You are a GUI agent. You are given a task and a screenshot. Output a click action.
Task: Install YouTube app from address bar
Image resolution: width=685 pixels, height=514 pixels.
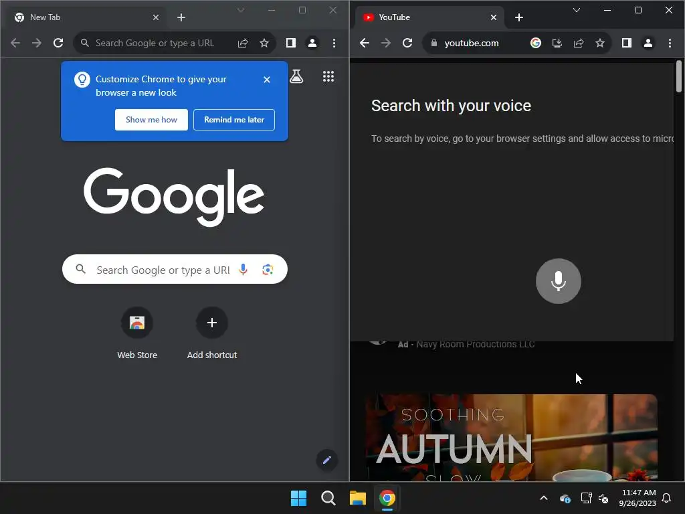click(557, 43)
